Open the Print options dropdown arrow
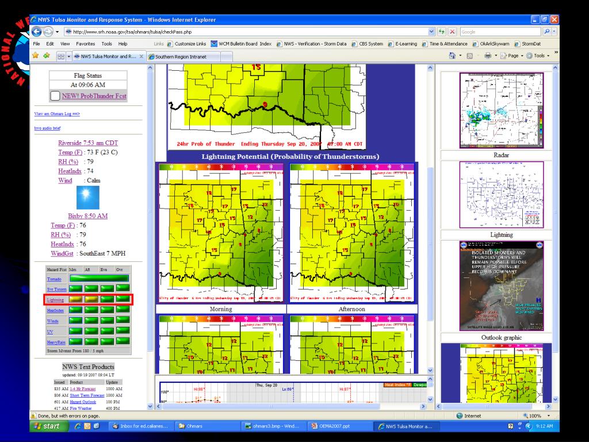Viewport: 589px width, 442px height. pyautogui.click(x=496, y=56)
